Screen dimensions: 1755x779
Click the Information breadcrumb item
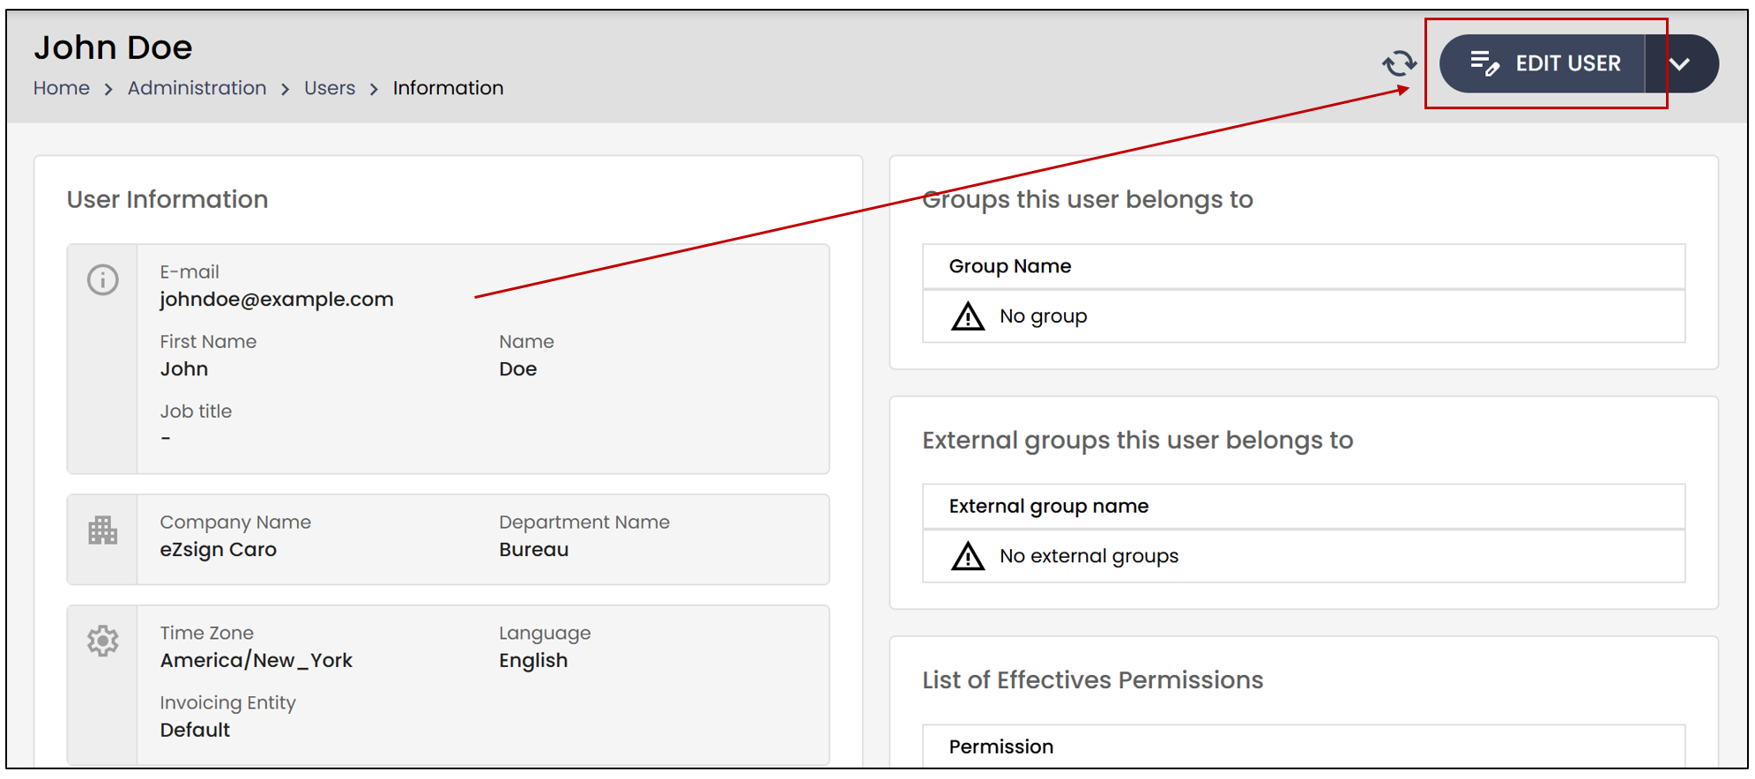(x=448, y=88)
